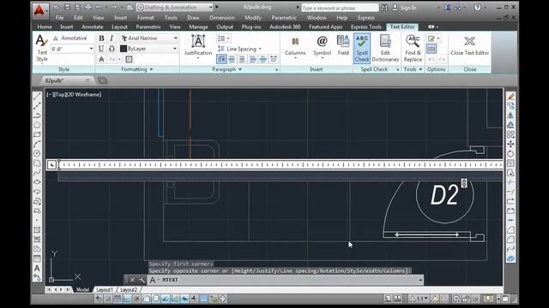Select the Line tool in the Draw toolbar
This screenshot has width=549, height=308.
(x=37, y=97)
